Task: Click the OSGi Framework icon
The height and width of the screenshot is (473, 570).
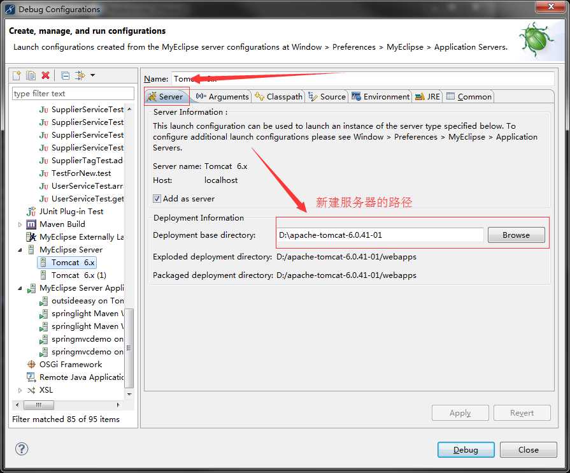Action: point(31,364)
